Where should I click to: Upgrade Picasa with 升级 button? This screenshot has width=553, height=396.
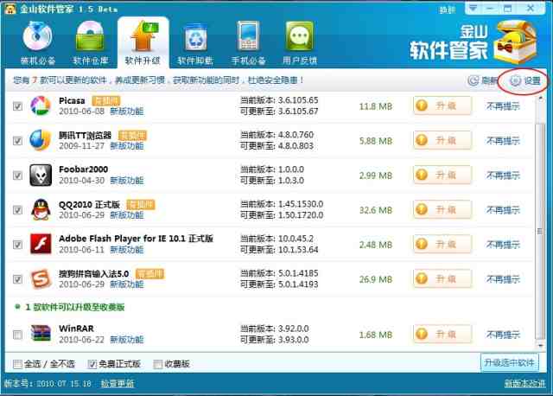pos(442,105)
